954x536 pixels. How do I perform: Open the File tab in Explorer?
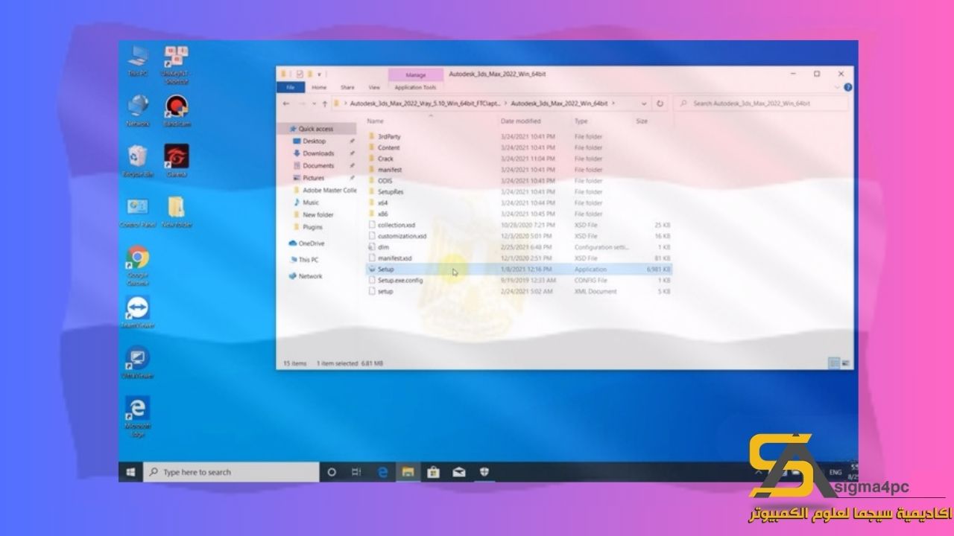pyautogui.click(x=291, y=87)
